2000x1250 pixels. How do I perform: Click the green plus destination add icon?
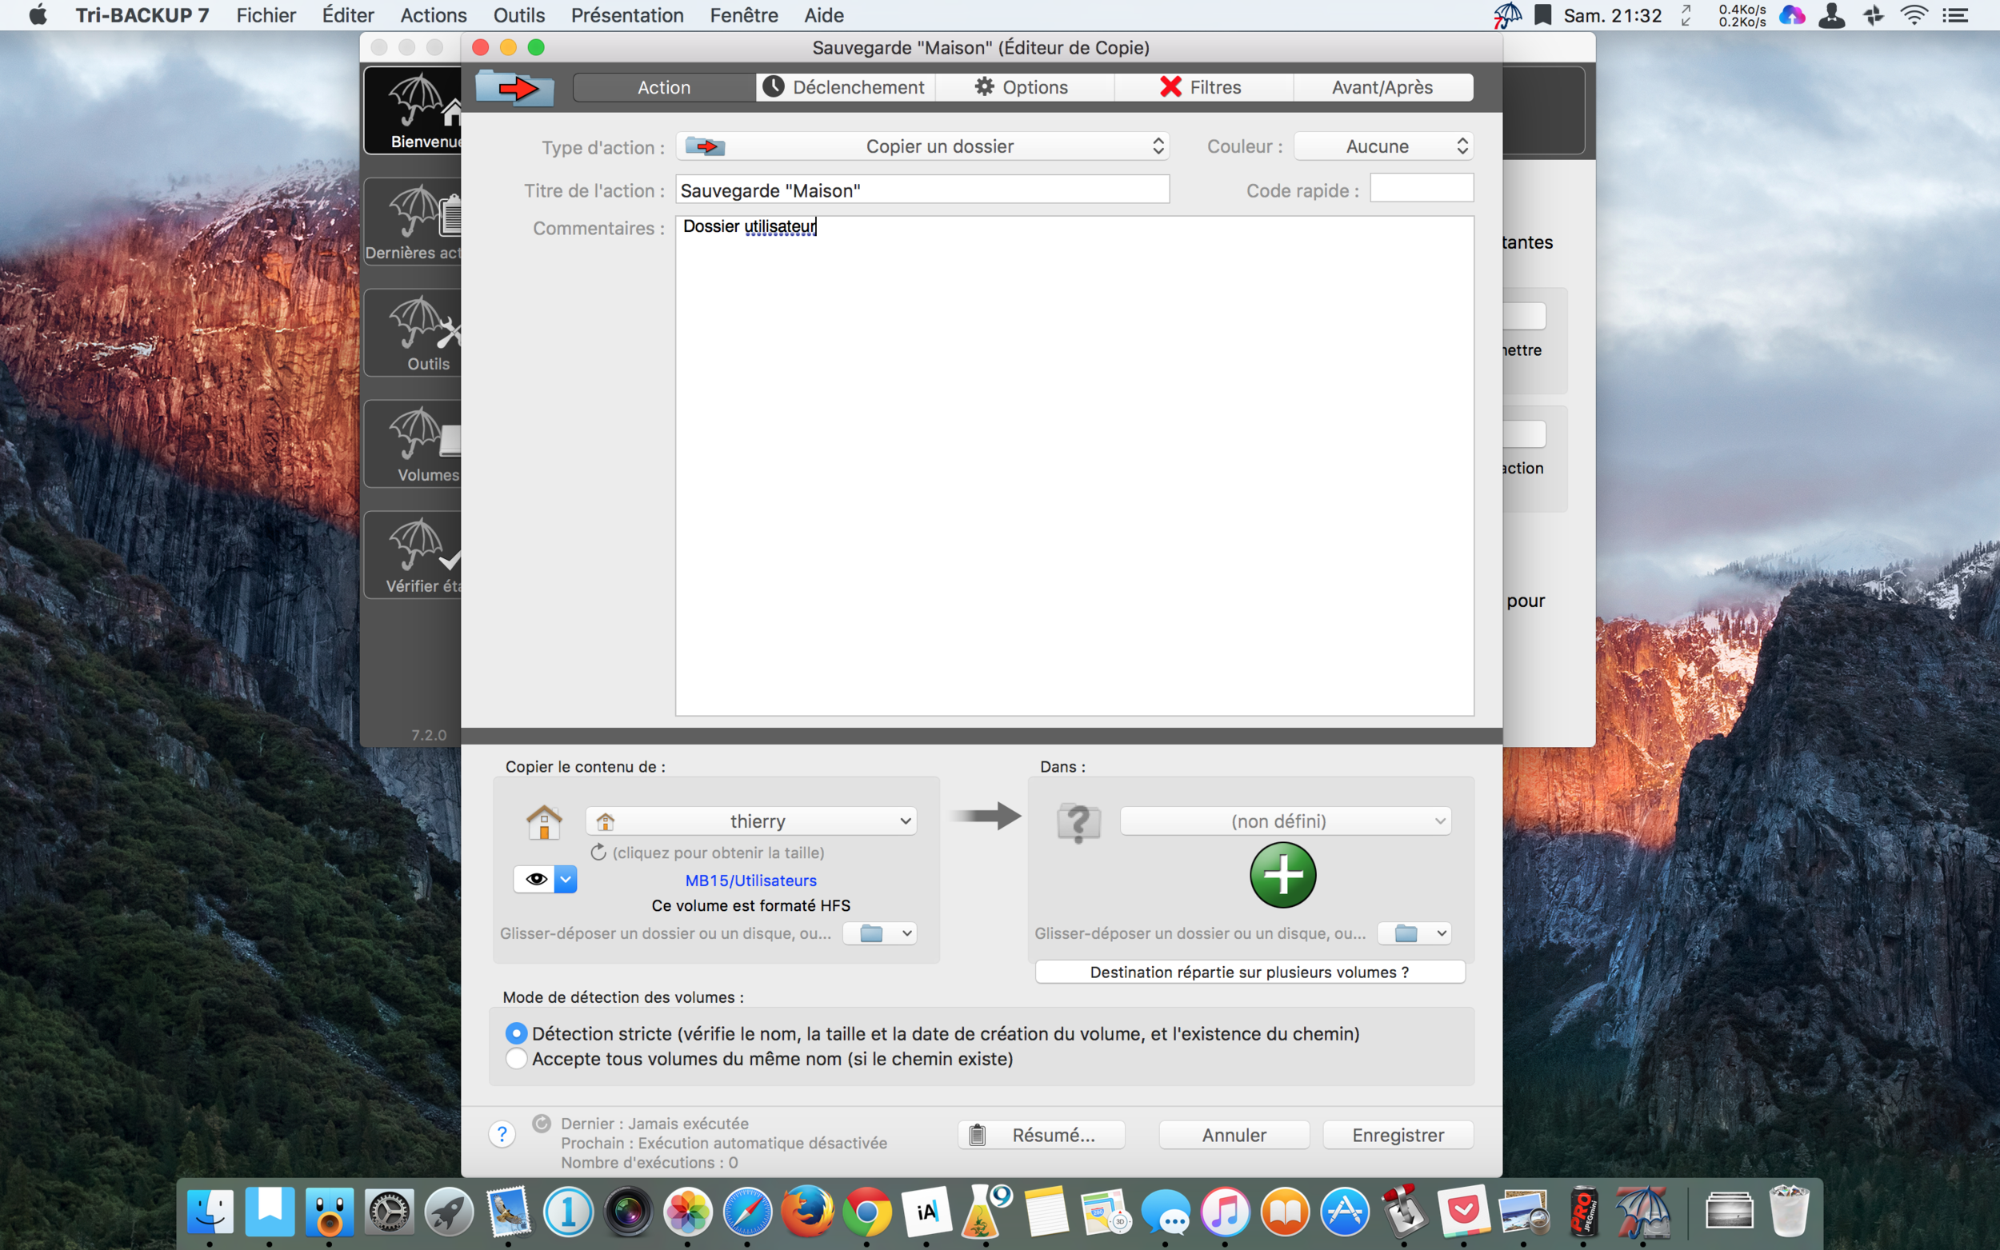coord(1280,877)
